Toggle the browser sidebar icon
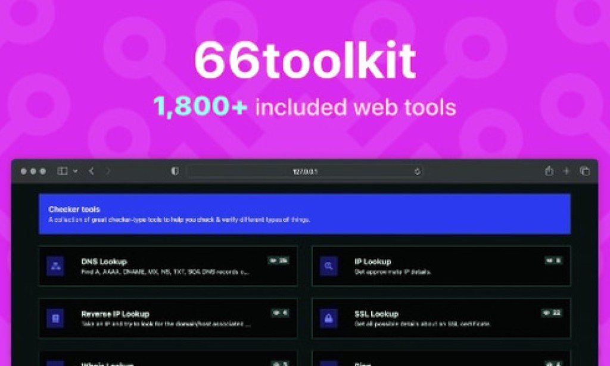The height and width of the screenshot is (366, 610). 62,171
